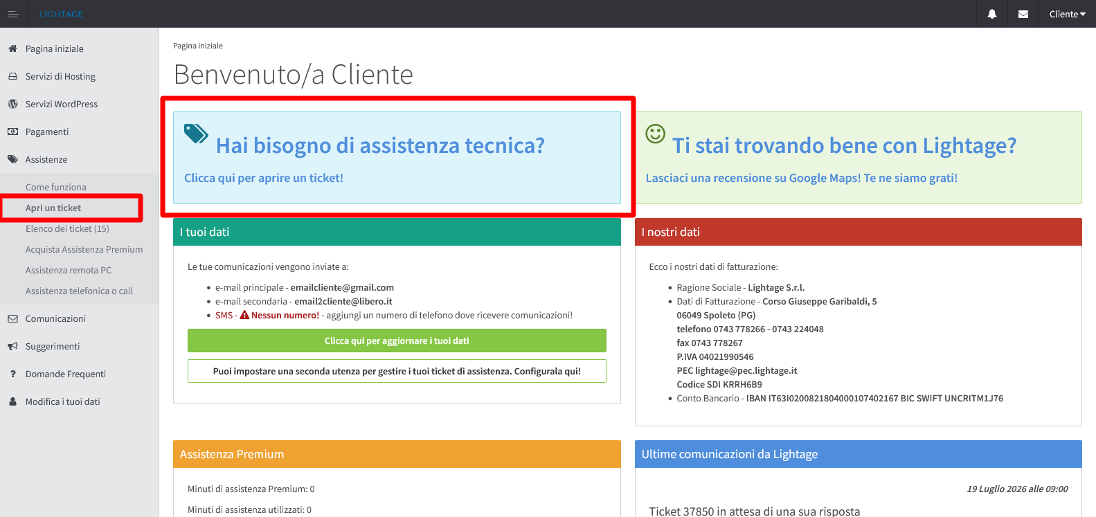This screenshot has height=517, width=1096.
Task: Go to Pagina iniziale in sidebar
Action: pyautogui.click(x=55, y=48)
